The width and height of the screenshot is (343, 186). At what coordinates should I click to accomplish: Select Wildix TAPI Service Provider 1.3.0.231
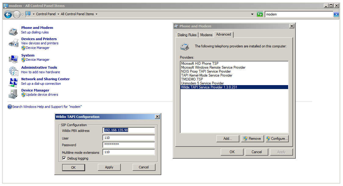tap(234, 87)
